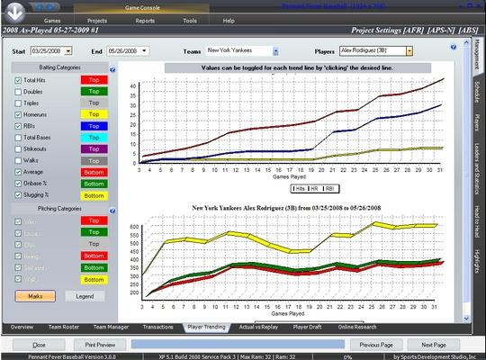This screenshot has height=360, width=486.
Task: Switch to the Overview tab
Action: point(22,327)
